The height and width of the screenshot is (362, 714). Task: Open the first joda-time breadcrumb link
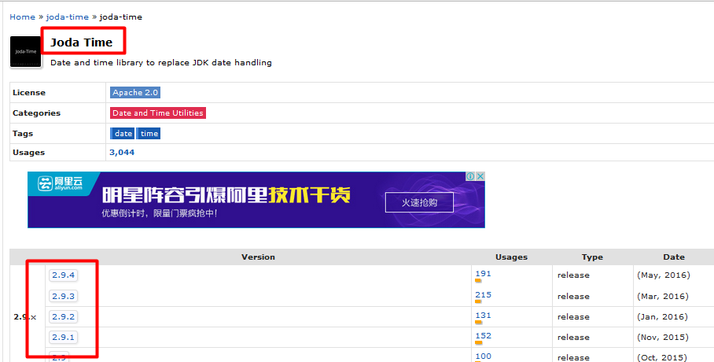(68, 17)
